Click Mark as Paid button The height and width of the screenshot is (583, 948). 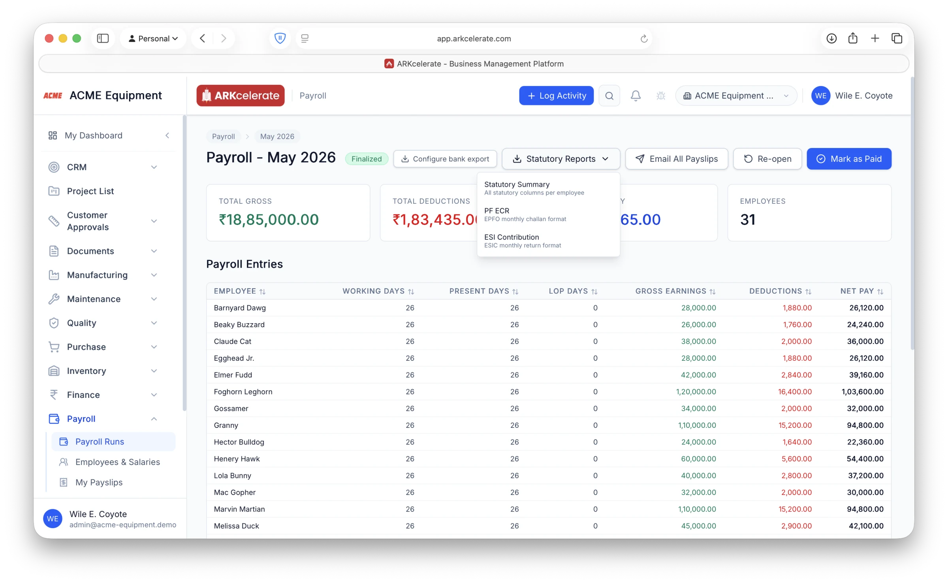coord(849,159)
